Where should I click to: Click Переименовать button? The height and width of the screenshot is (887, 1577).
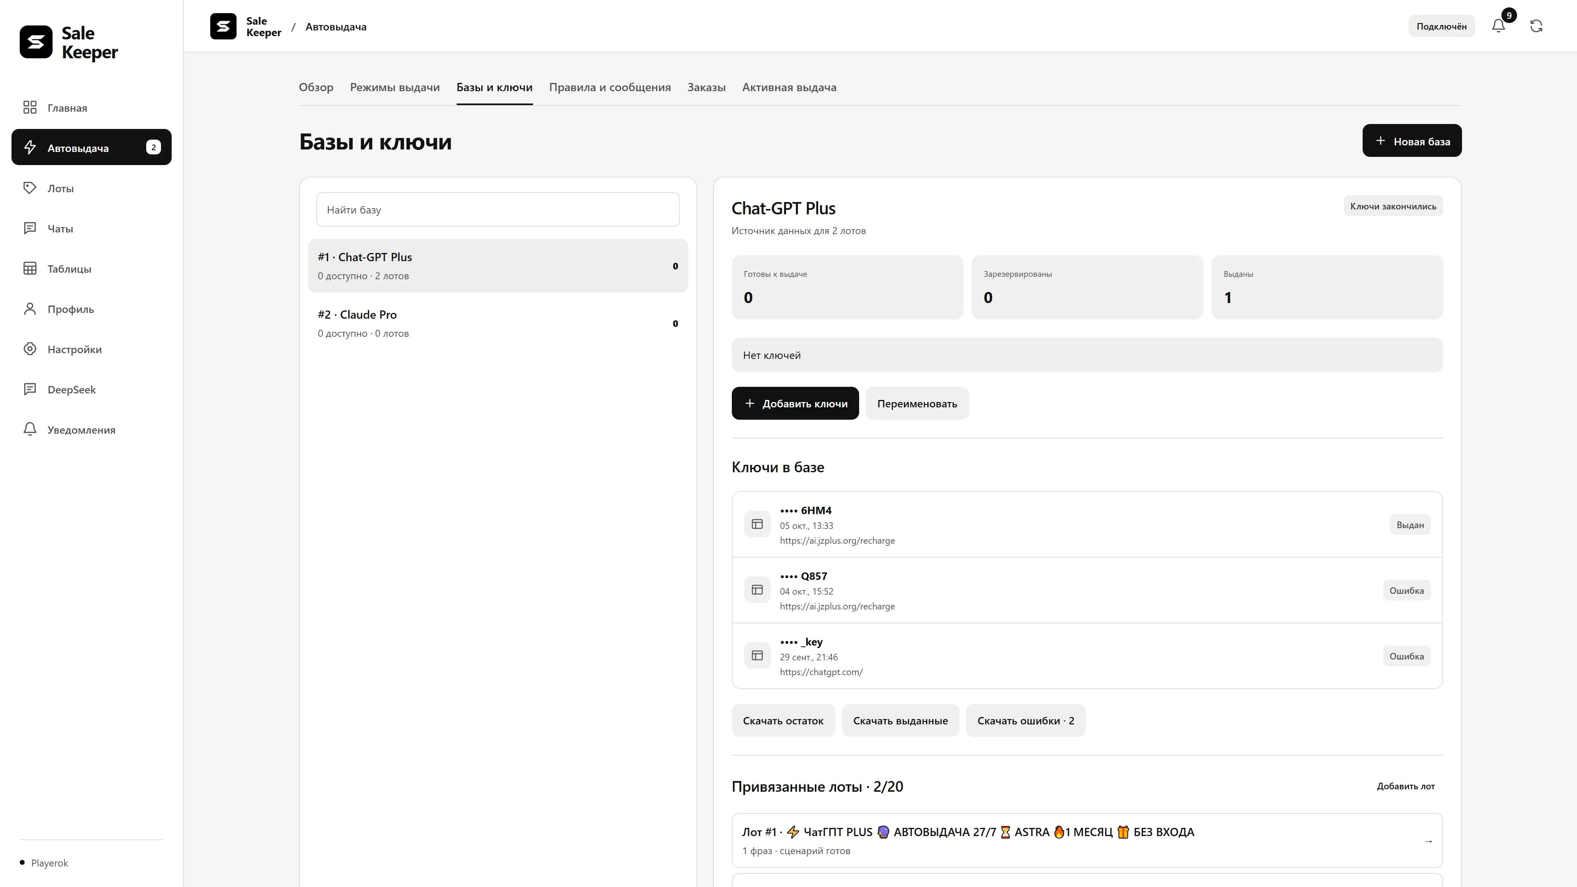point(917,403)
